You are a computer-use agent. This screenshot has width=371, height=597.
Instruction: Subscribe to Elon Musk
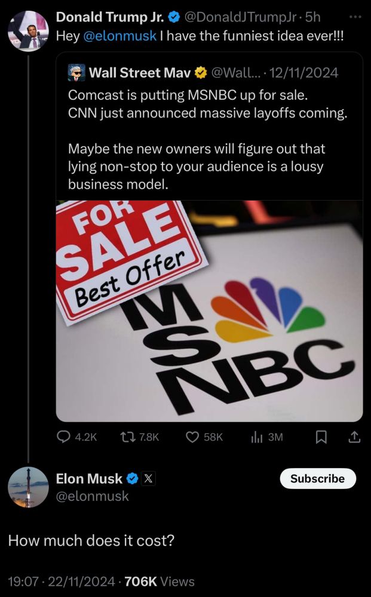317,479
